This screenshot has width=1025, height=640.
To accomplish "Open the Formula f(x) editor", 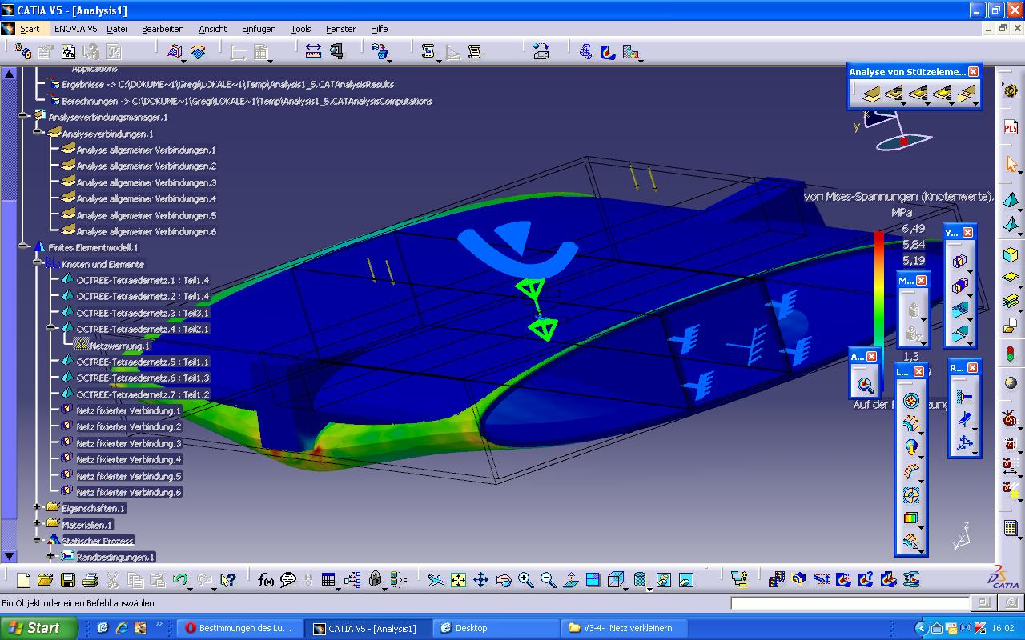I will pos(266,580).
